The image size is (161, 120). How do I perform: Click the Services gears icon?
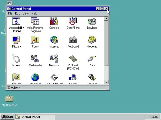92,77
